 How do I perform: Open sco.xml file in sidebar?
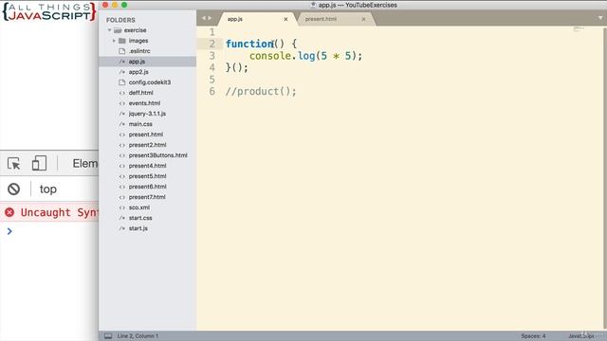coord(139,207)
